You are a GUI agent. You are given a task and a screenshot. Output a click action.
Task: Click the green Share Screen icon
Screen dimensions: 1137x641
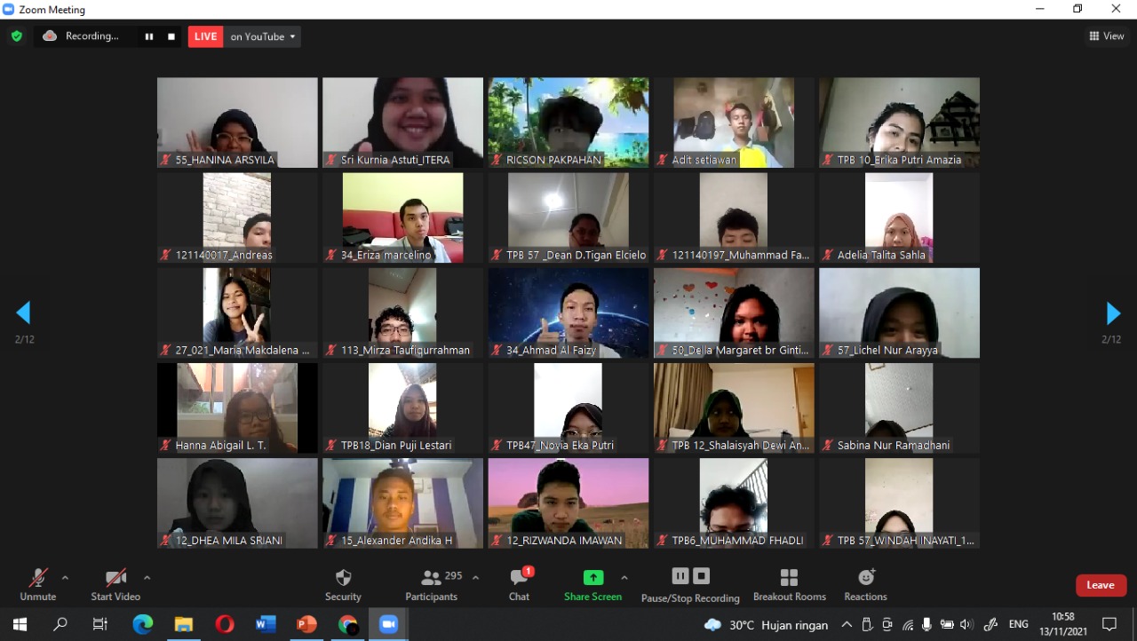(x=592, y=578)
